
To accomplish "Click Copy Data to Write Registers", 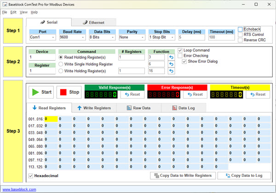I will coord(182,175).
